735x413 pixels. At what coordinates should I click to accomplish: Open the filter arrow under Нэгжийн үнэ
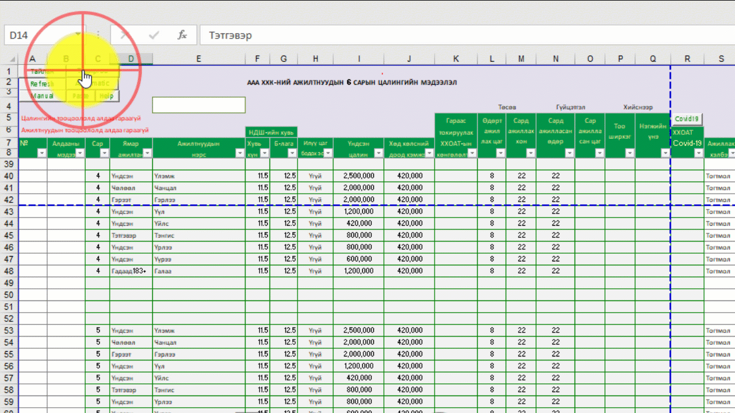(665, 153)
